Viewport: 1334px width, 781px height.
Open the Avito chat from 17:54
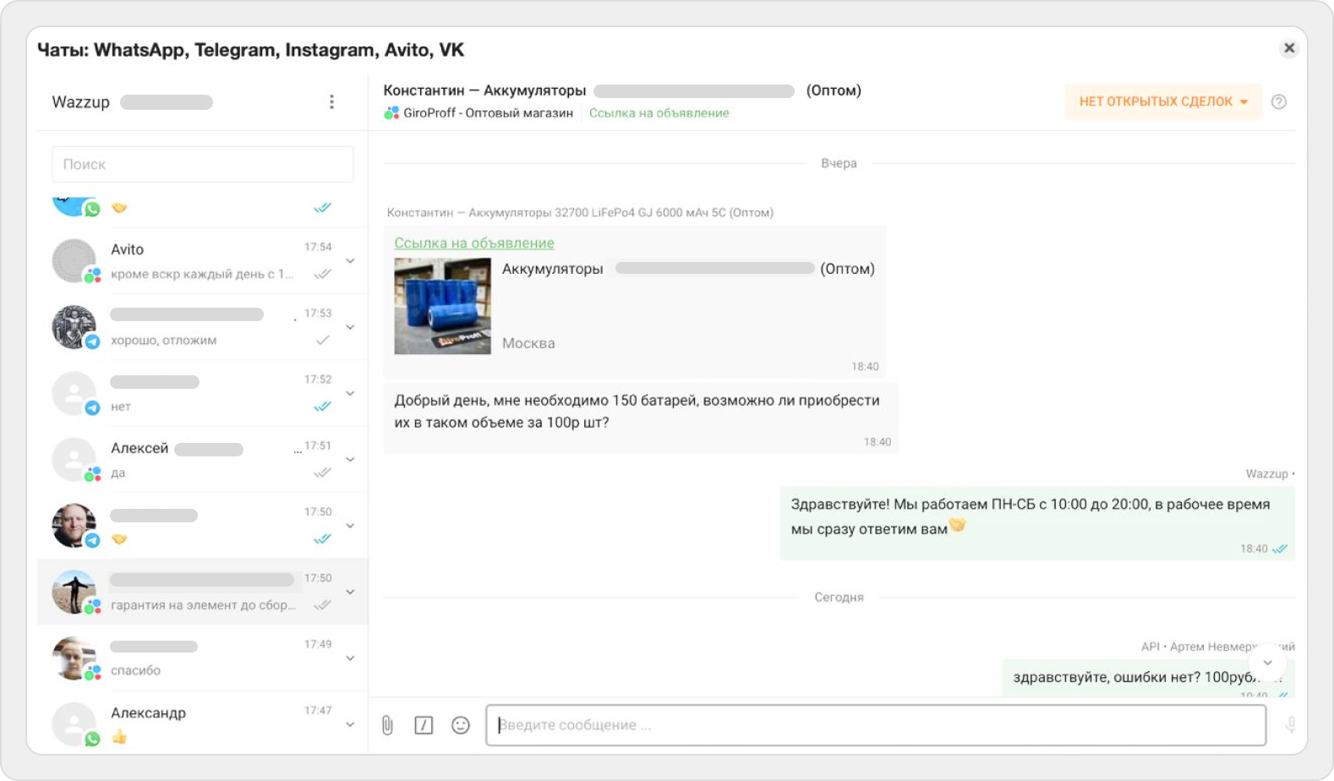[203, 261]
